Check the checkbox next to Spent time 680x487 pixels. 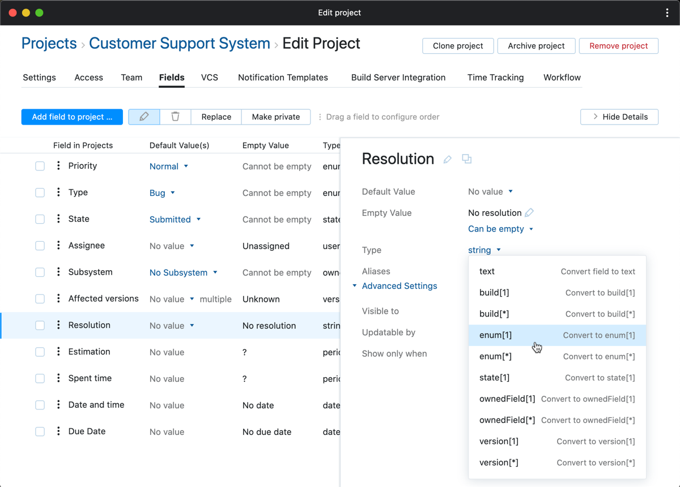[40, 378]
